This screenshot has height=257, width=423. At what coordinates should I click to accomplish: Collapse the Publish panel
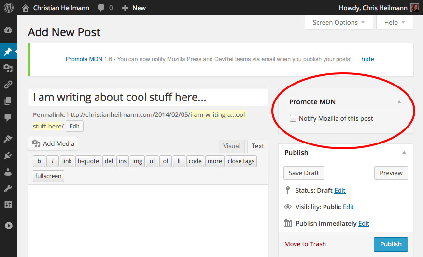[404, 153]
